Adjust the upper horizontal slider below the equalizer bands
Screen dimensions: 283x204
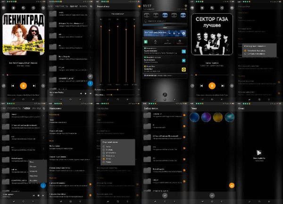(x=121, y=90)
